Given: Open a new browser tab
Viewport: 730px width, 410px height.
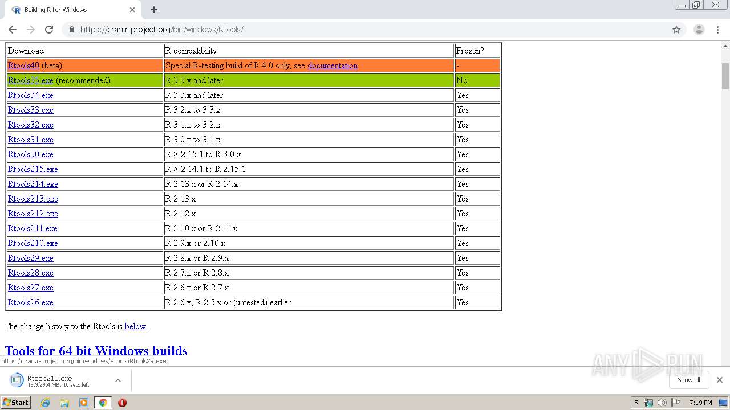Looking at the screenshot, I should click(154, 10).
